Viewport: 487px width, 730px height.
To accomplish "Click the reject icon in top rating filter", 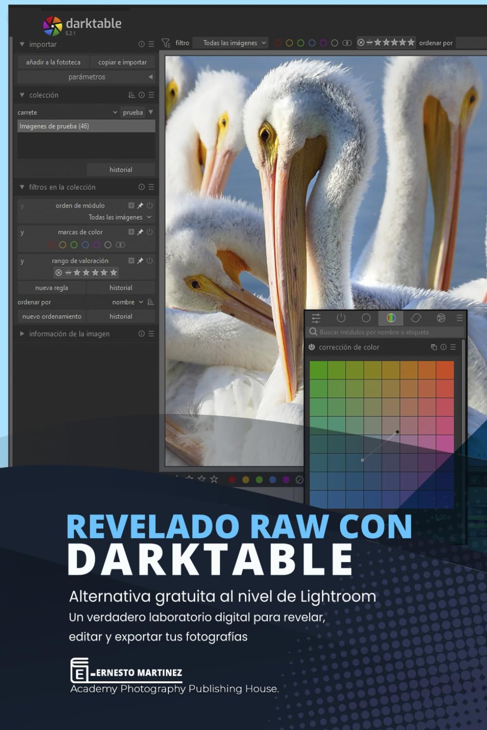I will point(361,42).
